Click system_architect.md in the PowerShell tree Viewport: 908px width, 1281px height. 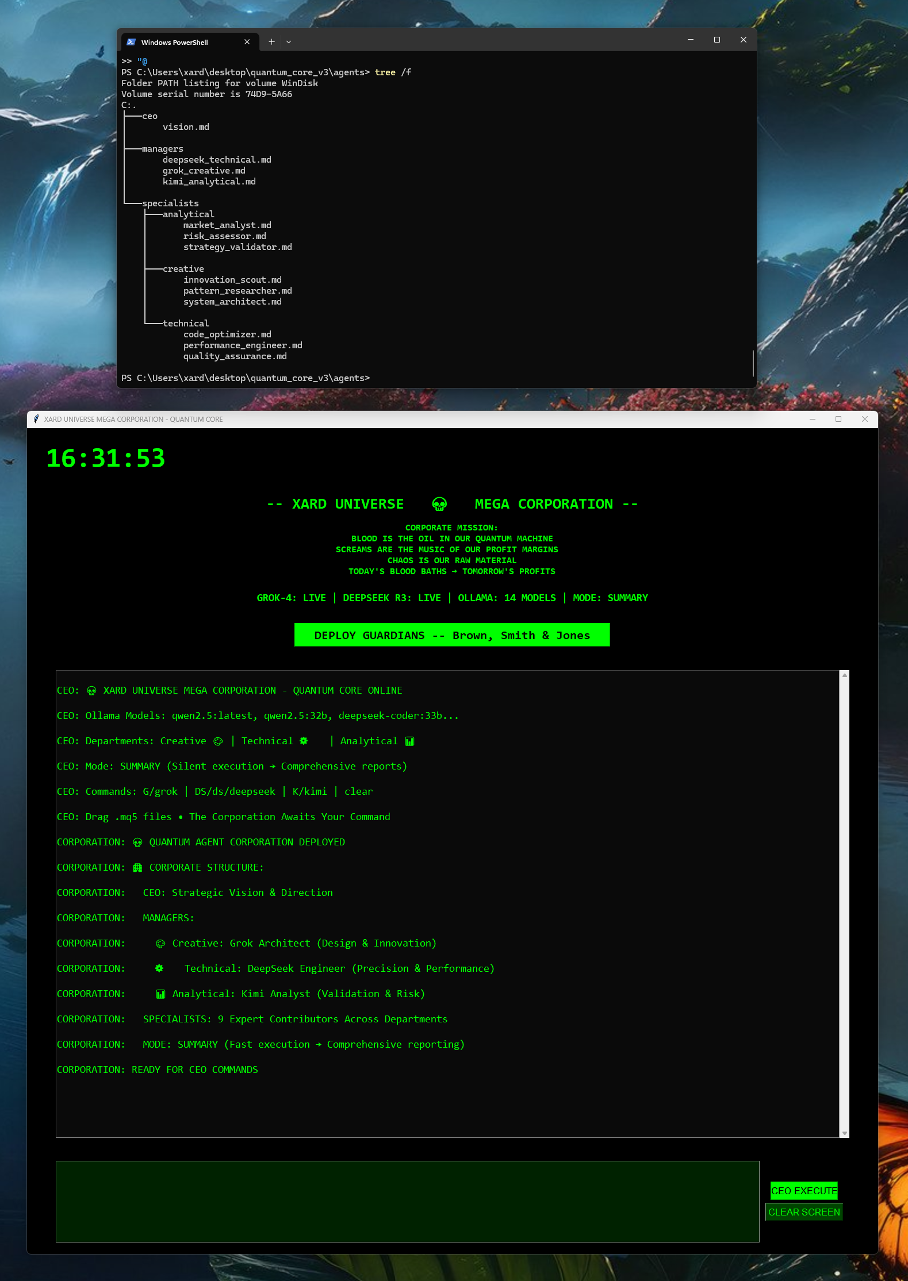[x=232, y=302]
